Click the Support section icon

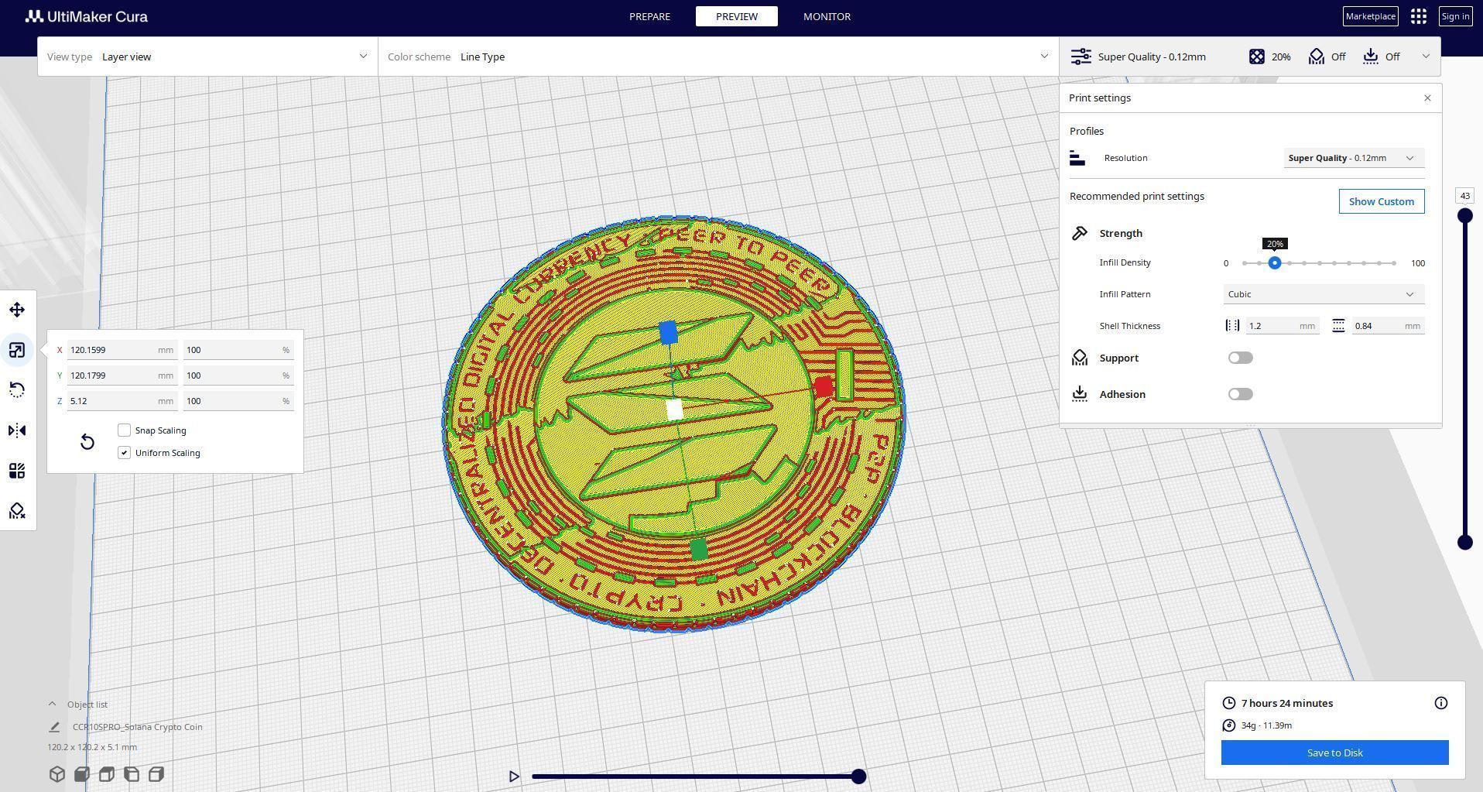tap(1080, 358)
